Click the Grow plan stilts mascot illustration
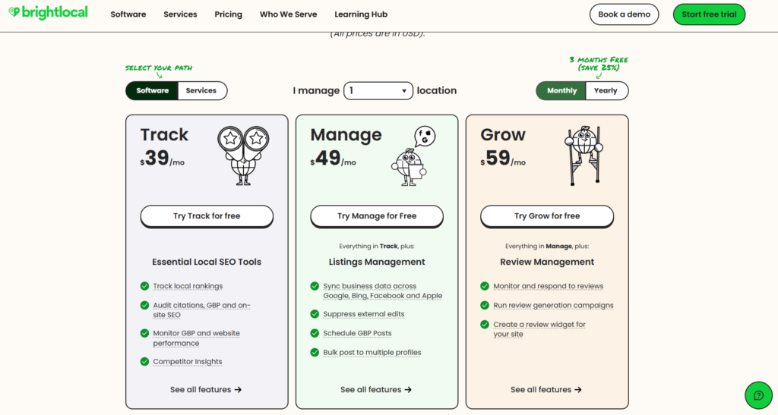This screenshot has height=415, width=778. click(583, 155)
